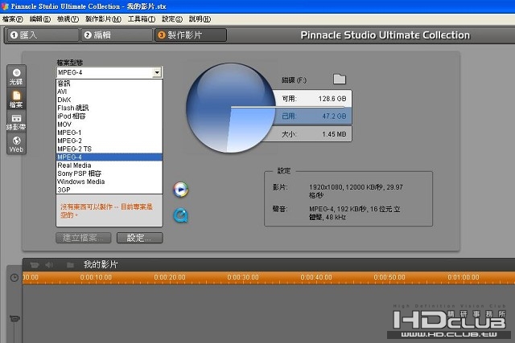Choose DivX from the file type list
The width and height of the screenshot is (515, 343).
pos(109,100)
